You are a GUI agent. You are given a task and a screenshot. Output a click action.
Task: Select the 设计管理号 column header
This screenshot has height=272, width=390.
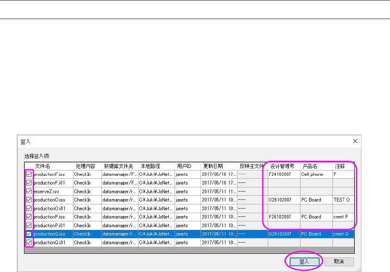click(x=283, y=166)
